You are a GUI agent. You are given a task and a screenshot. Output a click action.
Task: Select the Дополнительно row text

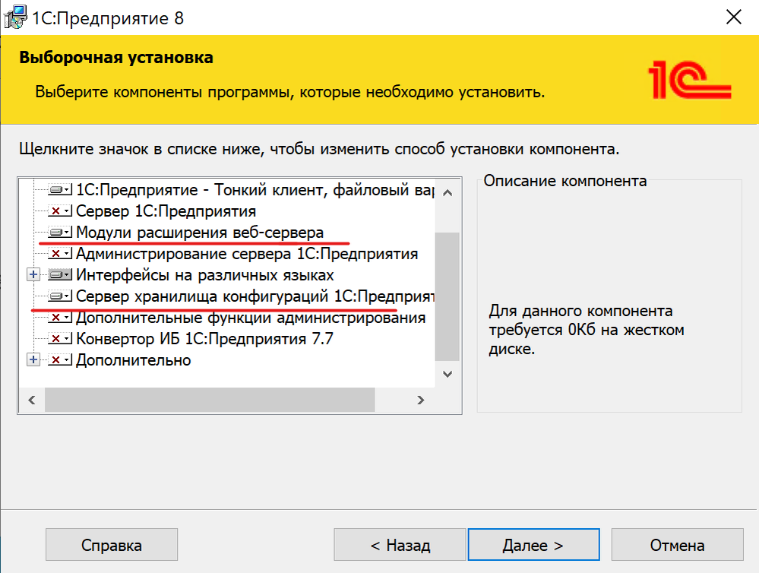pos(134,360)
